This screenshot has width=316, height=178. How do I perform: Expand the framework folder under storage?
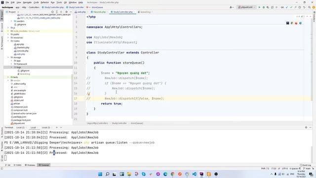(x=11, y=64)
